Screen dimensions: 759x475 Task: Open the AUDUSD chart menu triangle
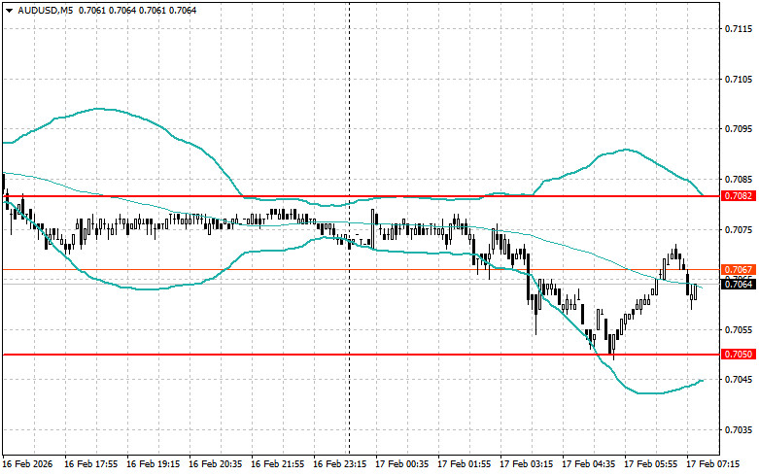[x=9, y=10]
